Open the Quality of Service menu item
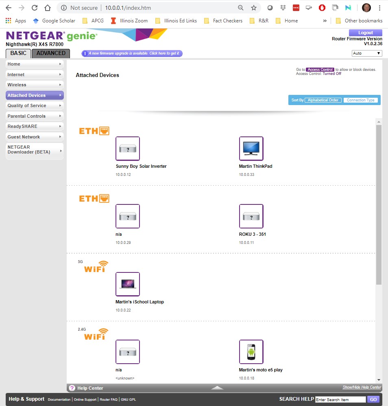Image resolution: width=388 pixels, height=406 pixels. click(x=35, y=105)
